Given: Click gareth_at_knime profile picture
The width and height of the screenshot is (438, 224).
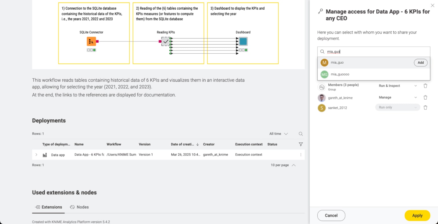Looking at the screenshot, I should (x=322, y=98).
